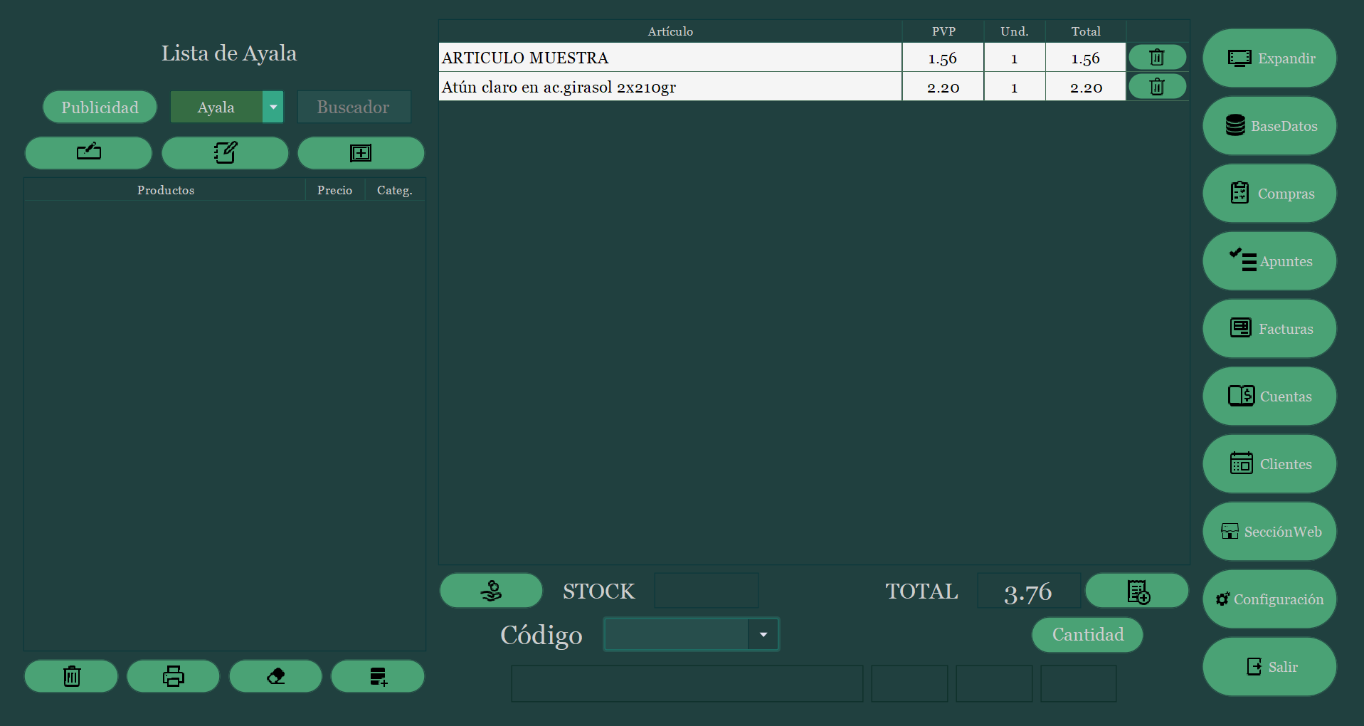Open the BaseDatos database section
Image resolution: width=1364 pixels, height=726 pixels.
1269,126
